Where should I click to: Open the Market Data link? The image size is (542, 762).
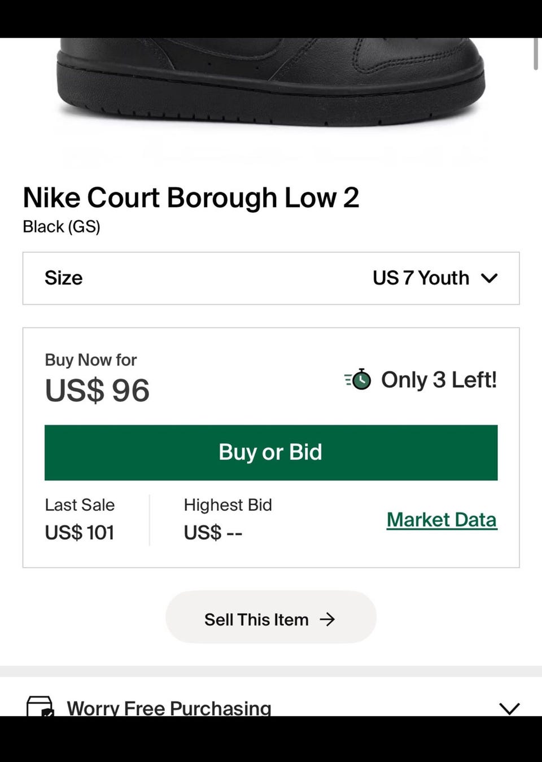(x=442, y=519)
